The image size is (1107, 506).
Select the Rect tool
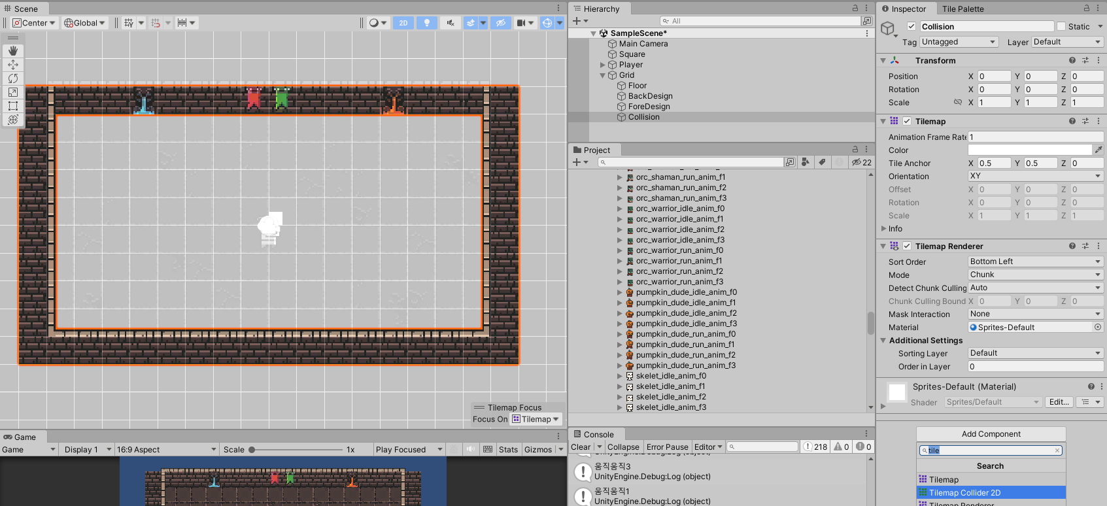pyautogui.click(x=13, y=106)
